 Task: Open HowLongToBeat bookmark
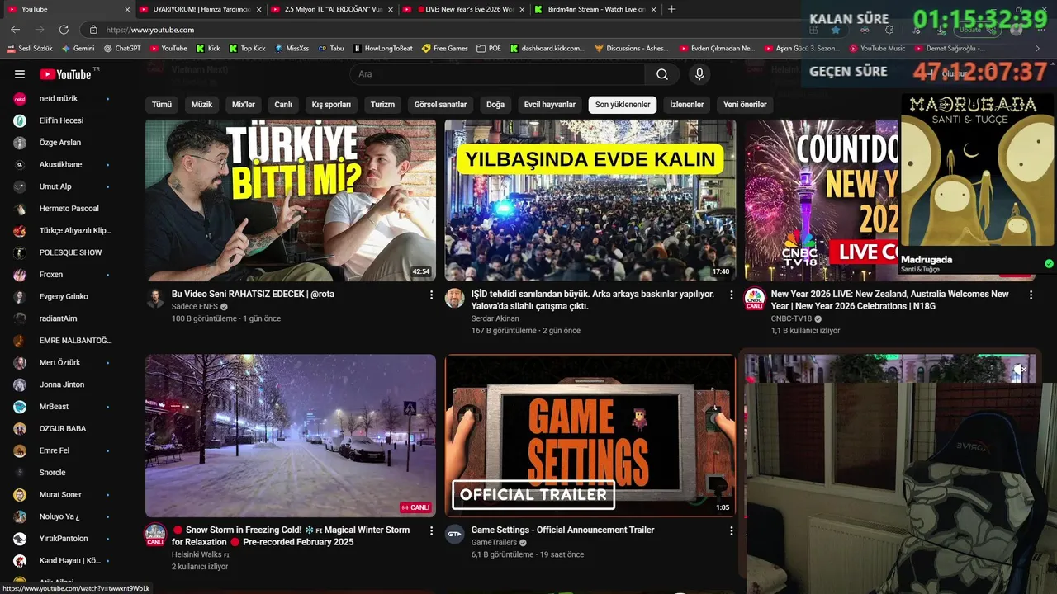[382, 49]
